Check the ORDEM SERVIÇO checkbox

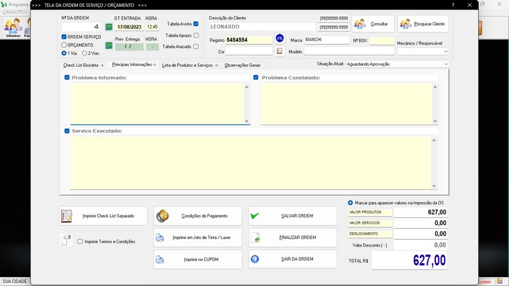point(64,37)
